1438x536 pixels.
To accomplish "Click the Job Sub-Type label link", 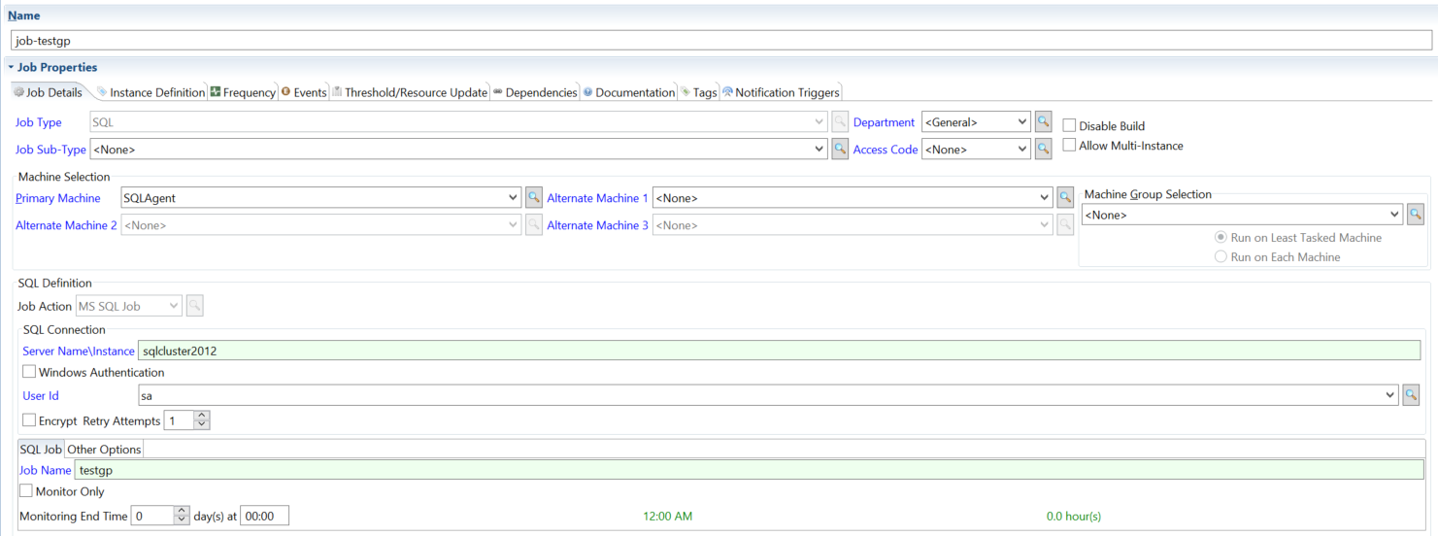I will [x=50, y=150].
